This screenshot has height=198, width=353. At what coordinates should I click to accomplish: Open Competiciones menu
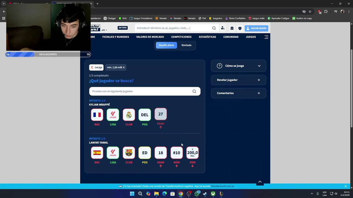(181, 37)
